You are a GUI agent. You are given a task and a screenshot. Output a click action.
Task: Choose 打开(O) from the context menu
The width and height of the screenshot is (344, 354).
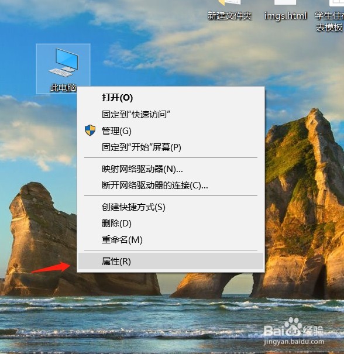[x=171, y=98]
